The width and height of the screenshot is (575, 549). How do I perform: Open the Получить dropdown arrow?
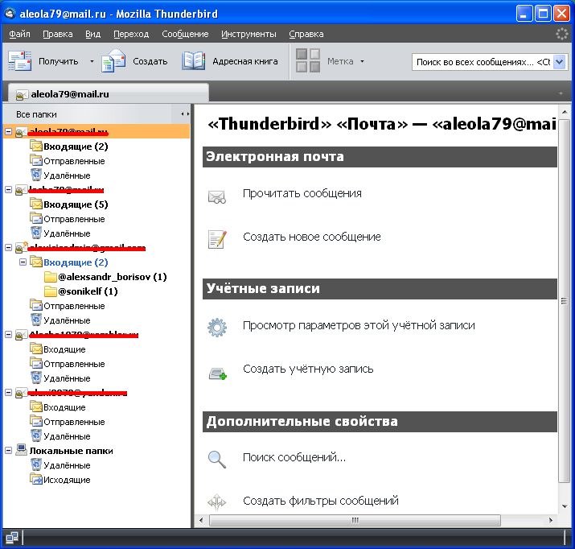point(92,61)
